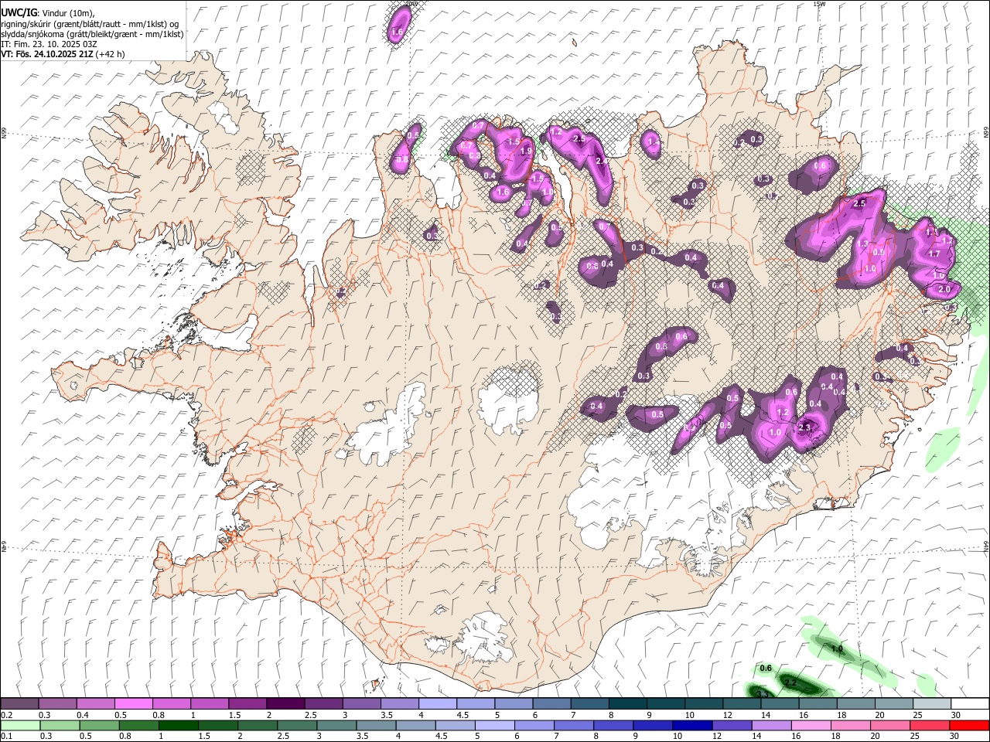Viewport: 990px width, 742px height.
Task: Click the "0.9" snowfall value on the map
Action: [x=878, y=252]
